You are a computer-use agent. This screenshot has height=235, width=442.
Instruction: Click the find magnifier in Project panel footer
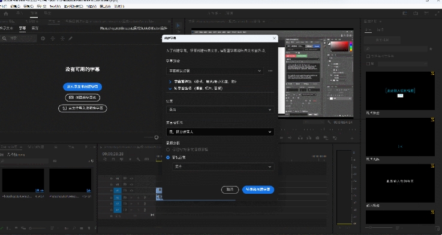click(74, 228)
